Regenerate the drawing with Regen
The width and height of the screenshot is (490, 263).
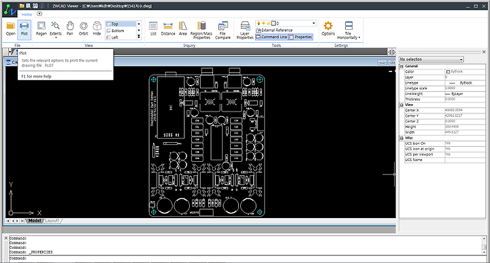click(42, 29)
